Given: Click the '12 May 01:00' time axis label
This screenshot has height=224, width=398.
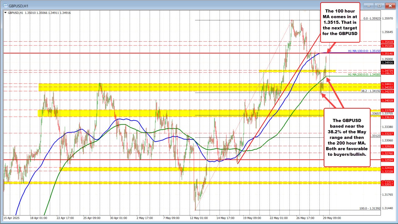Looking at the screenshot, I should tap(199, 217).
